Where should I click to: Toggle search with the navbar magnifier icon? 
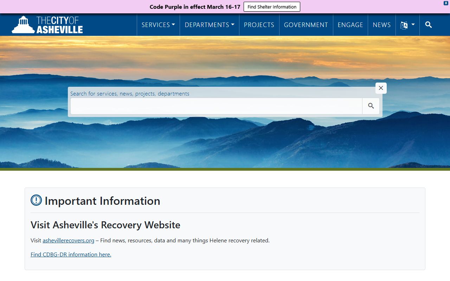428,25
